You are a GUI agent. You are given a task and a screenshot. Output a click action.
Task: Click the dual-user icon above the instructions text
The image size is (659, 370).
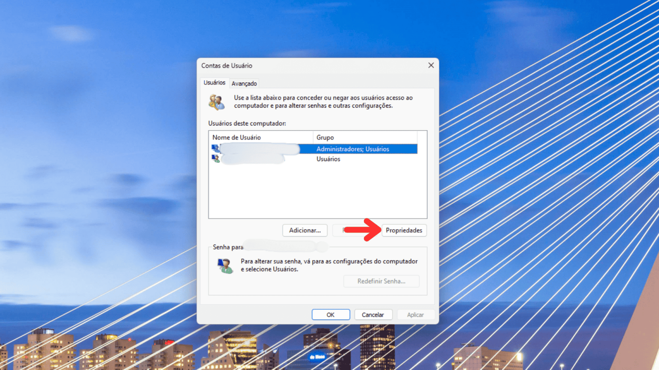[x=217, y=101]
